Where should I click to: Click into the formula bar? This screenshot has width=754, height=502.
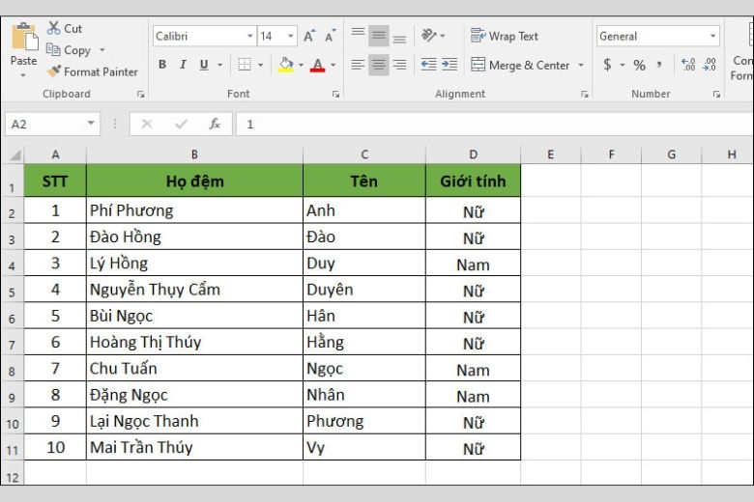coord(495,124)
